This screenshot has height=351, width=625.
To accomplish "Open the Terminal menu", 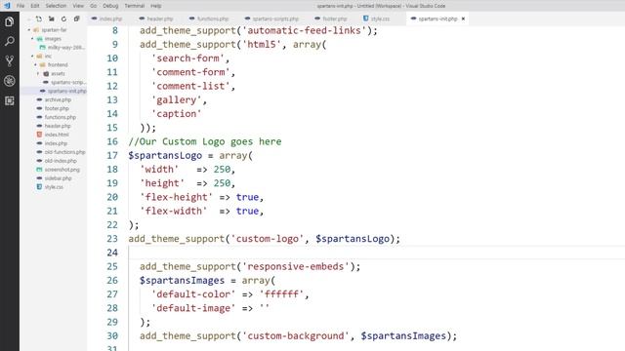I will coord(135,6).
